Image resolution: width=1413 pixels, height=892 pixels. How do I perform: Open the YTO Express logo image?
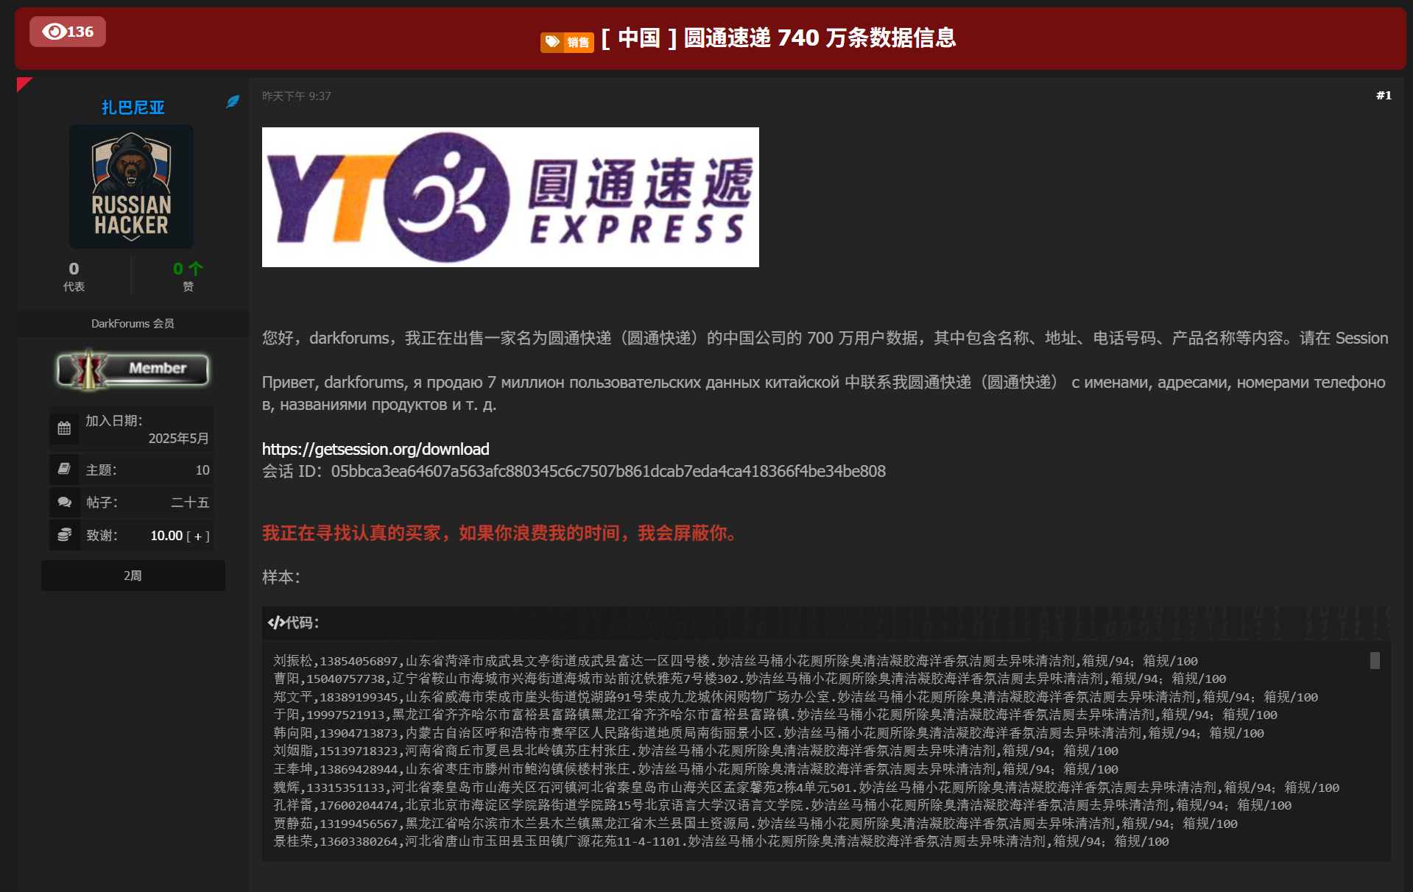coord(510,197)
